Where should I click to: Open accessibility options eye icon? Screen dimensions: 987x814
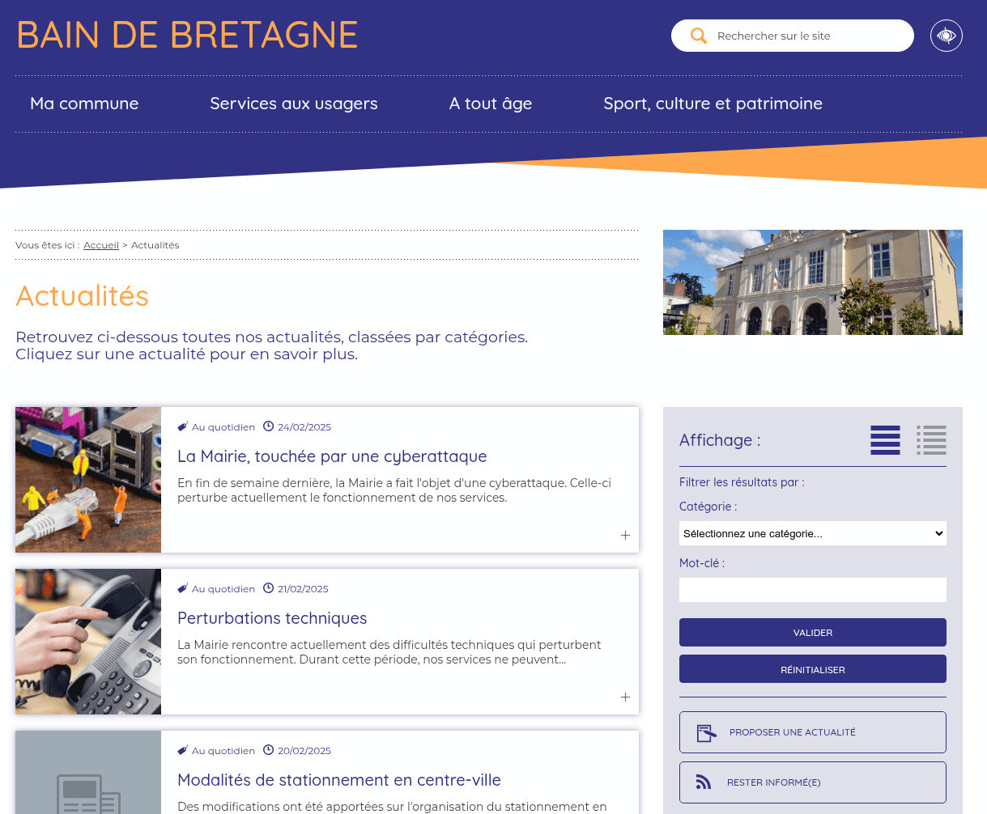point(947,36)
